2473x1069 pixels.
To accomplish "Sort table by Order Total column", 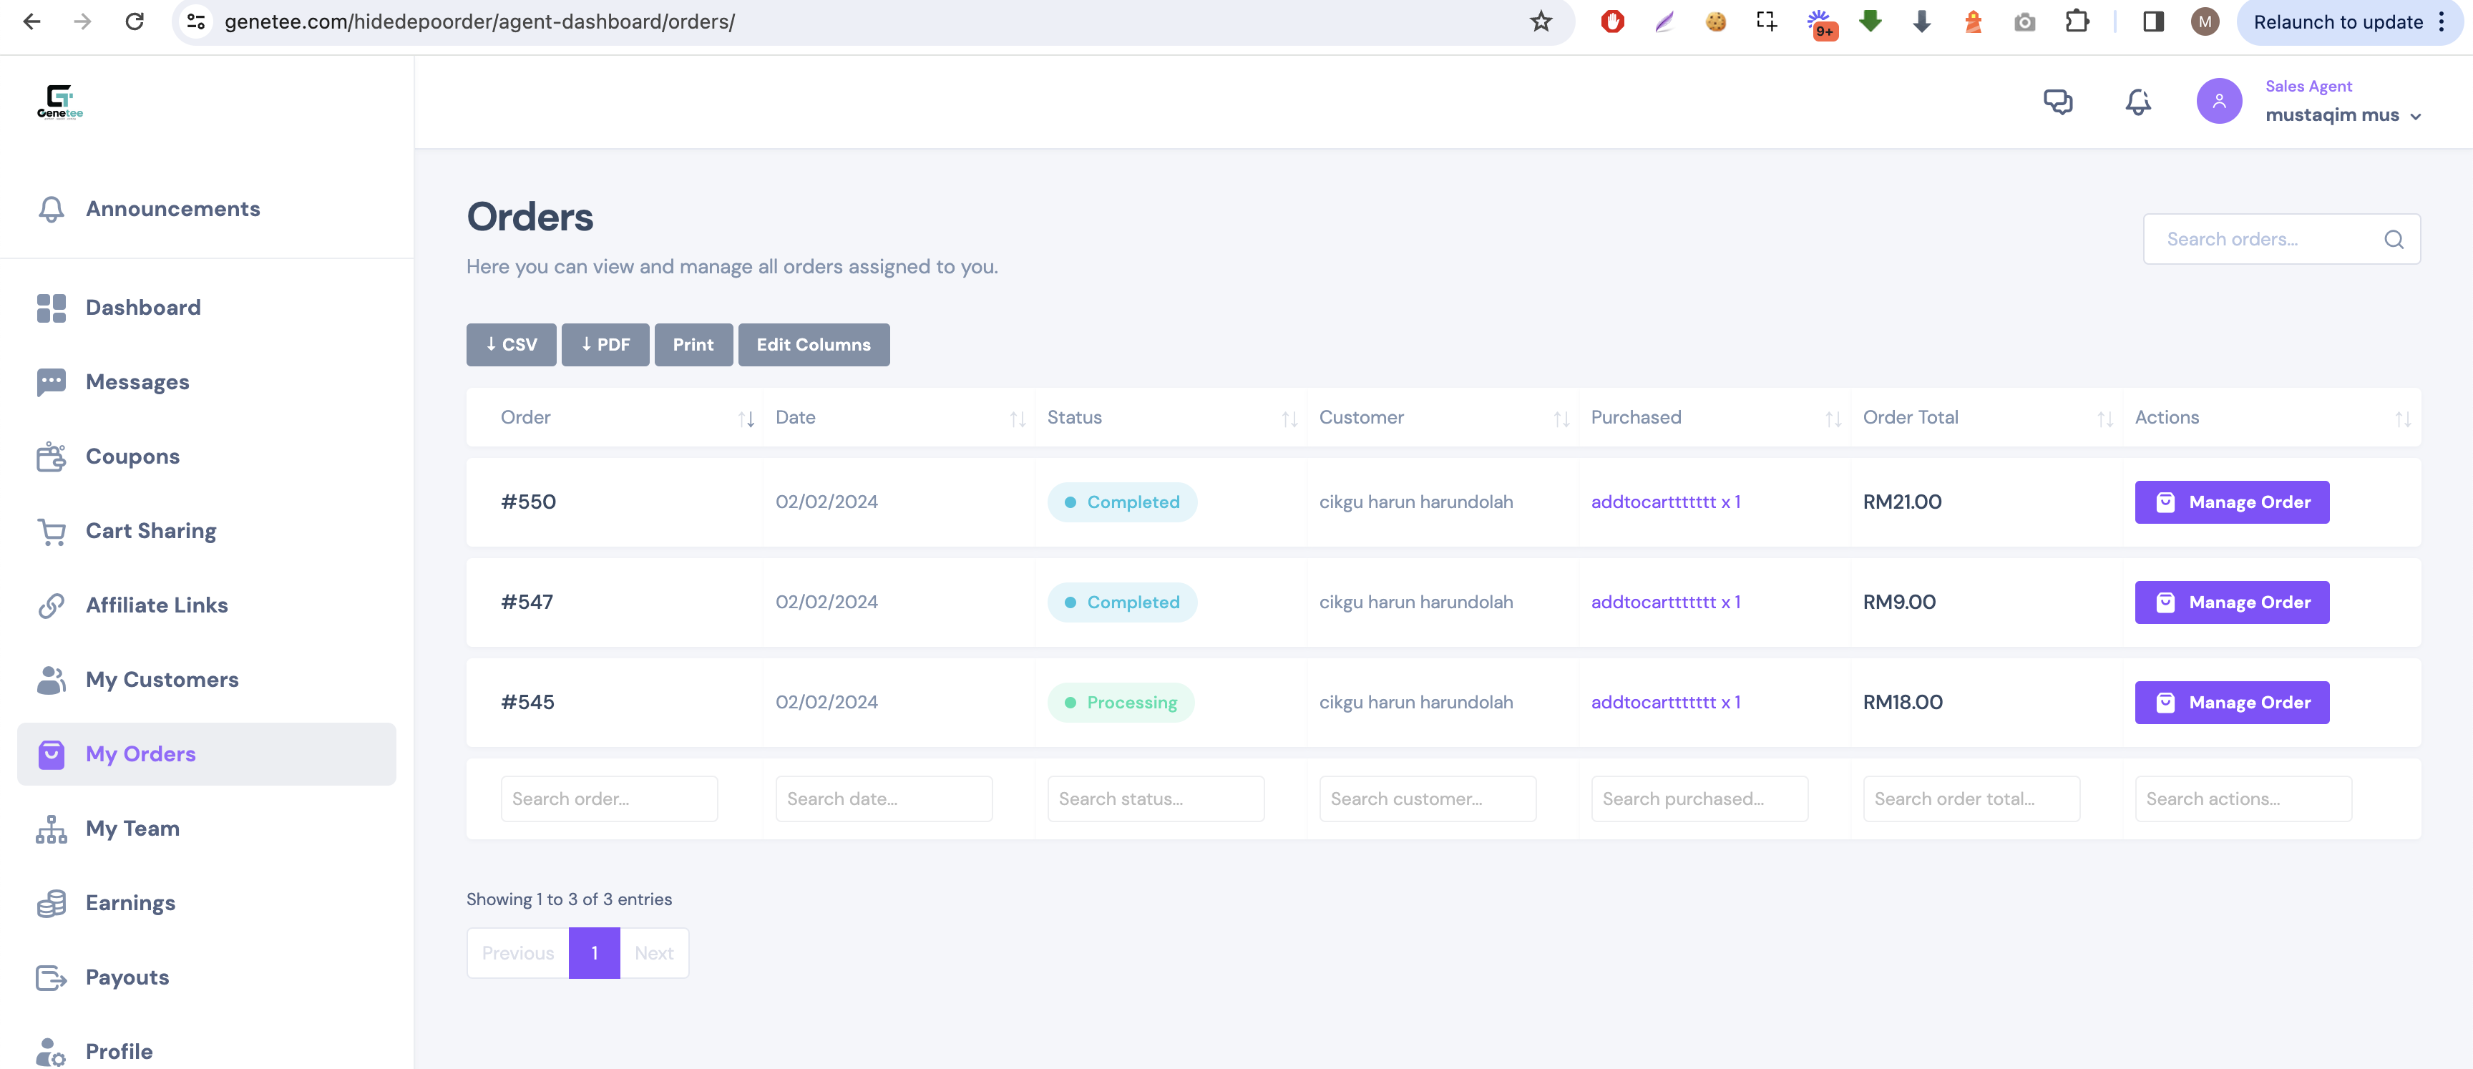I will tap(2104, 419).
